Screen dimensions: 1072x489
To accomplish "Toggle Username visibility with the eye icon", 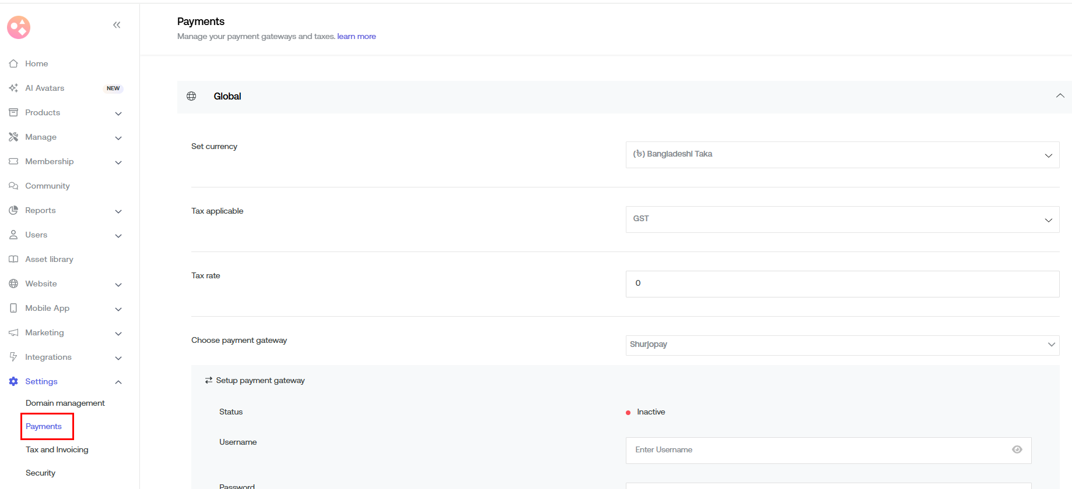I will [1017, 449].
